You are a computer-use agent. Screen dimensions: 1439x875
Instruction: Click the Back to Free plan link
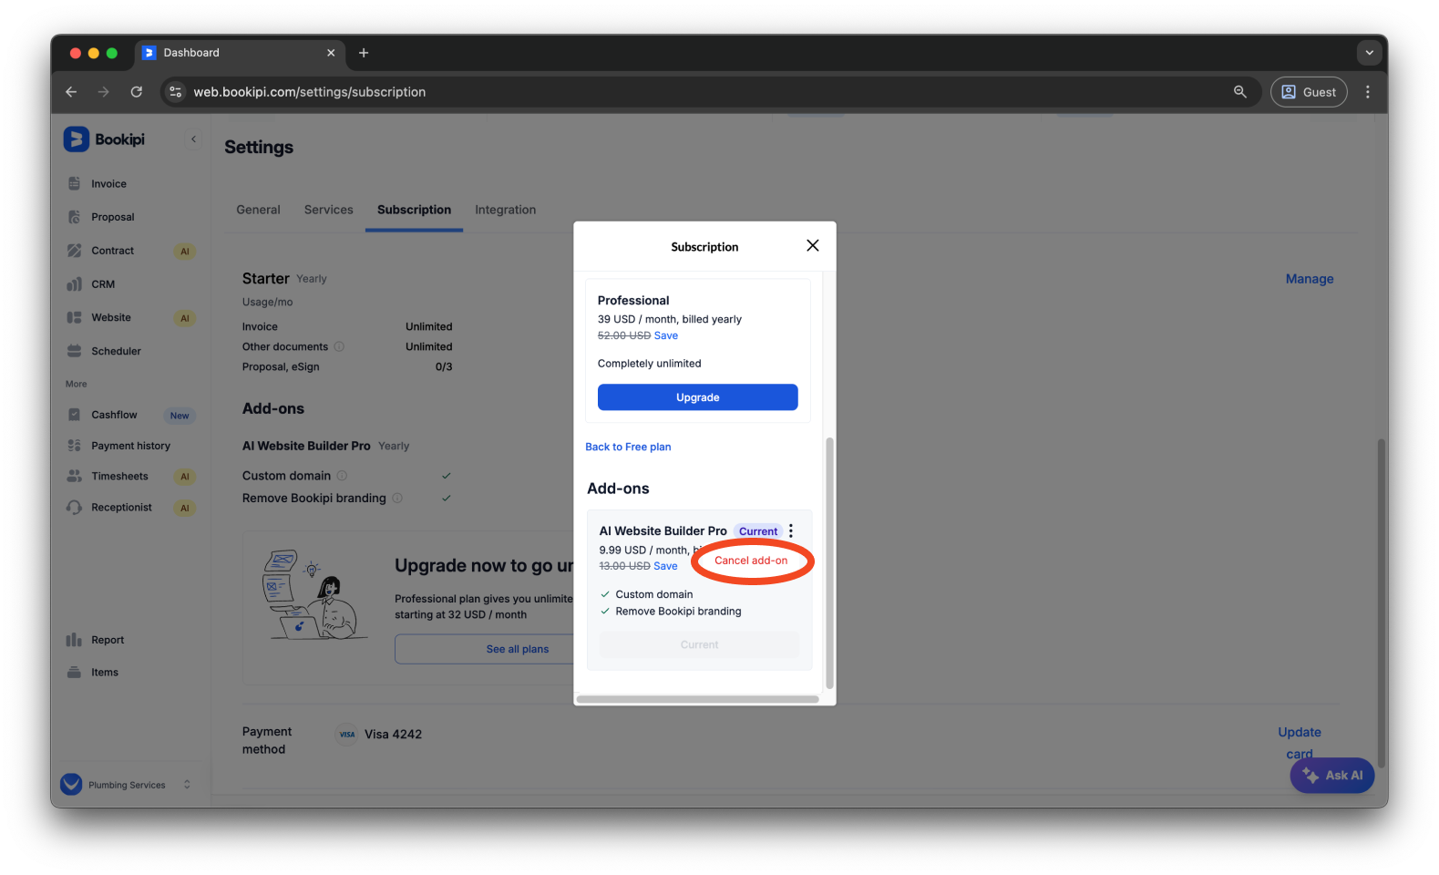[628, 447]
